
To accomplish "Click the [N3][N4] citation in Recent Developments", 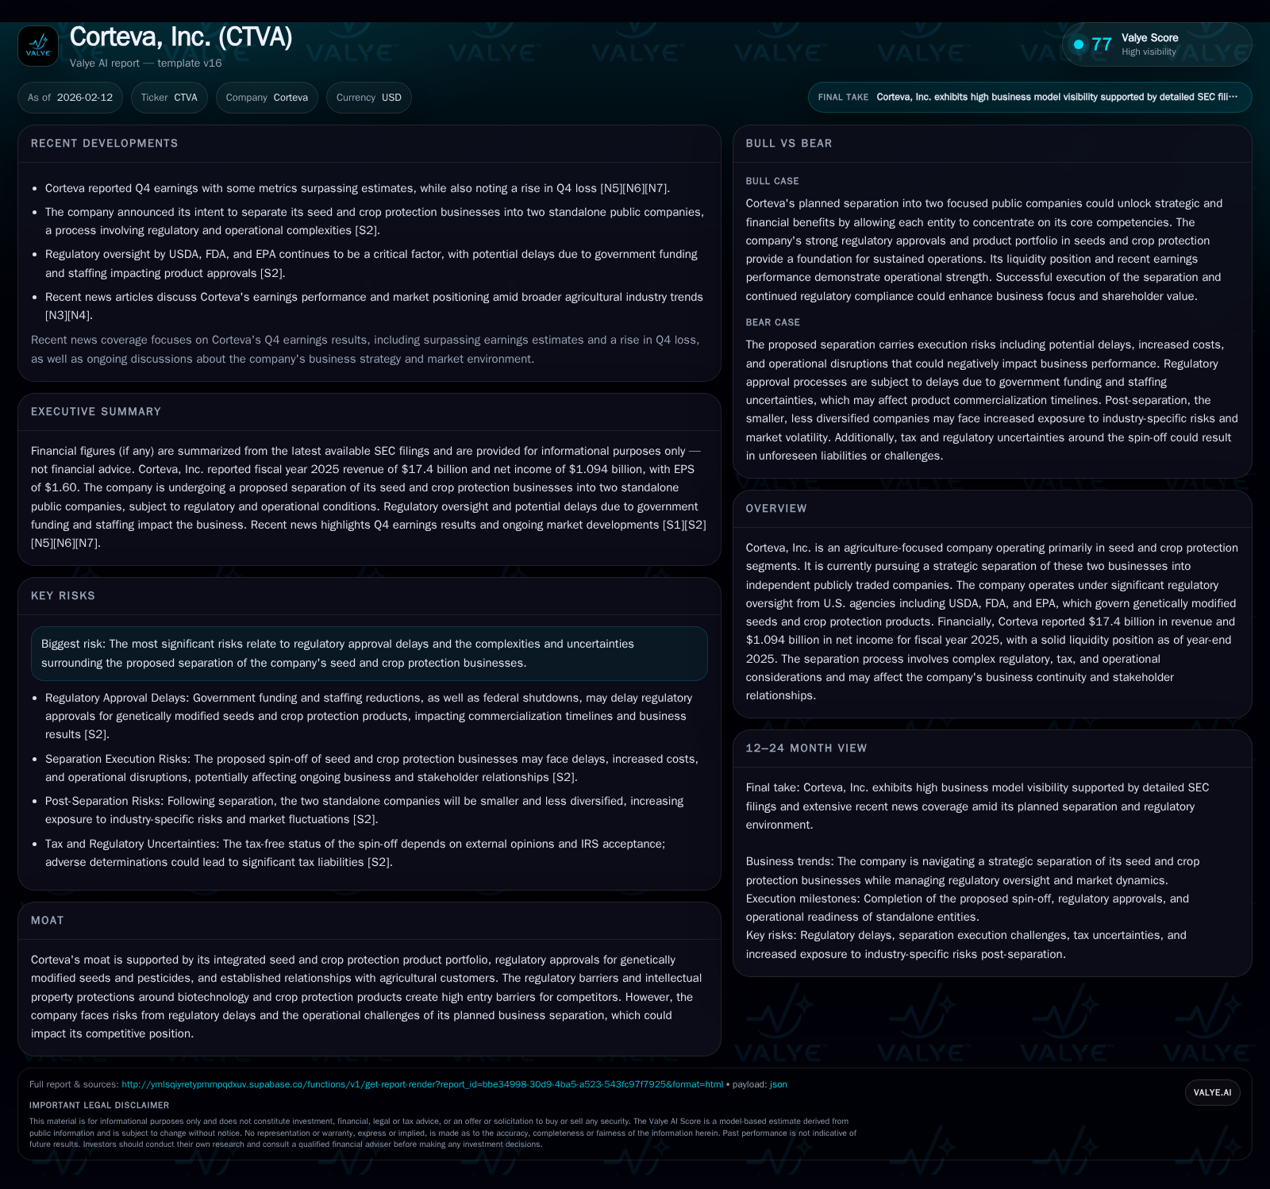I will (69, 315).
